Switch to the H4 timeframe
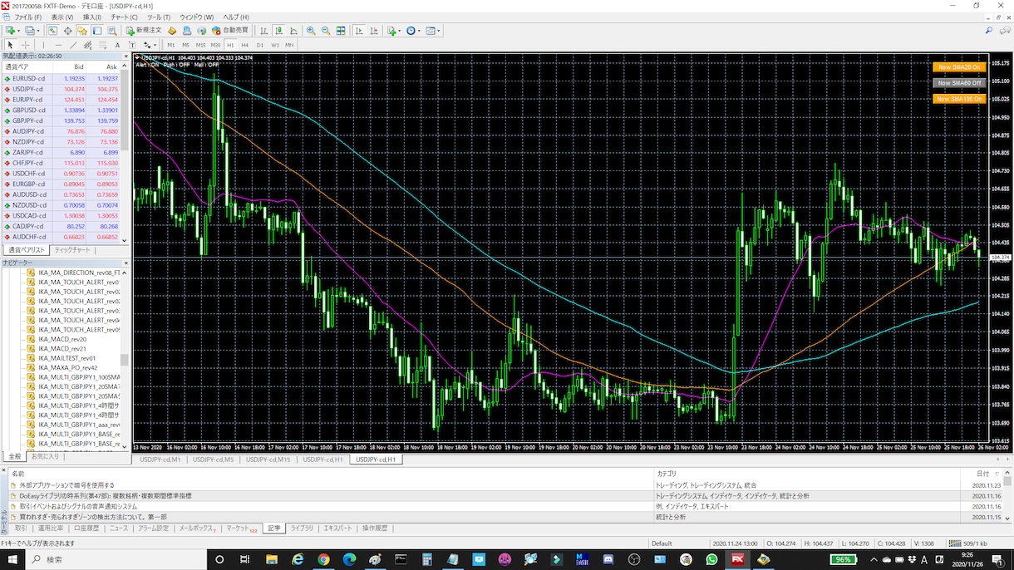 (x=244, y=45)
